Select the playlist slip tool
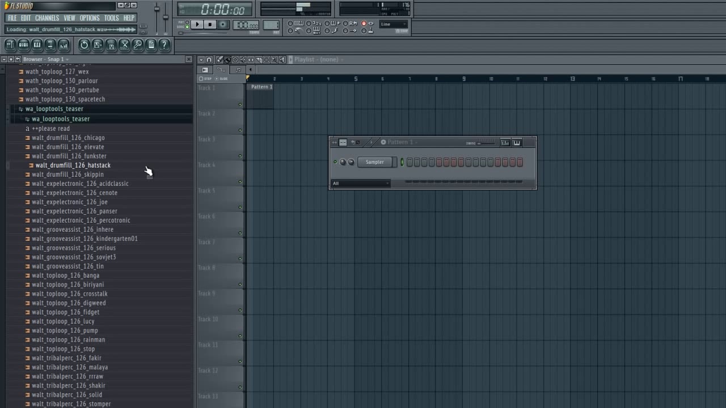726x408 pixels. click(x=251, y=59)
